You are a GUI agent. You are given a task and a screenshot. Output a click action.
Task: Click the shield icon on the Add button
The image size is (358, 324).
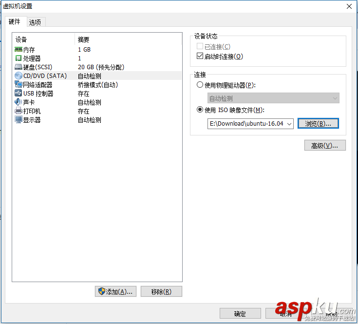102,291
